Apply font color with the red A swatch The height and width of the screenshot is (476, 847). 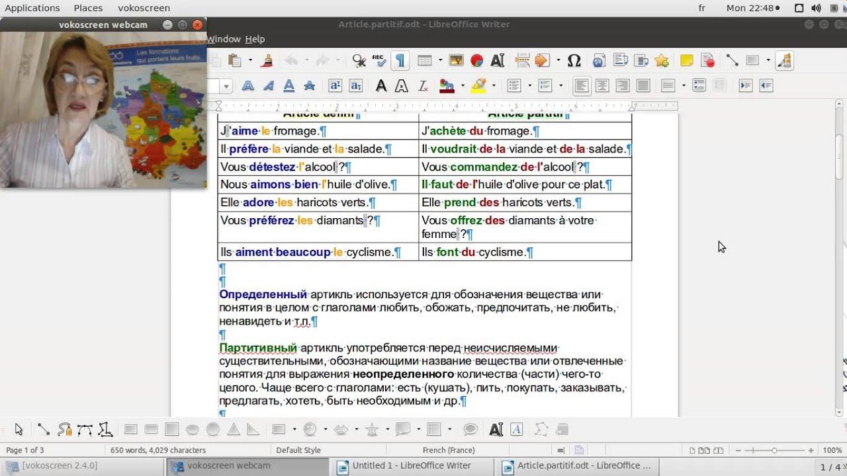point(447,85)
